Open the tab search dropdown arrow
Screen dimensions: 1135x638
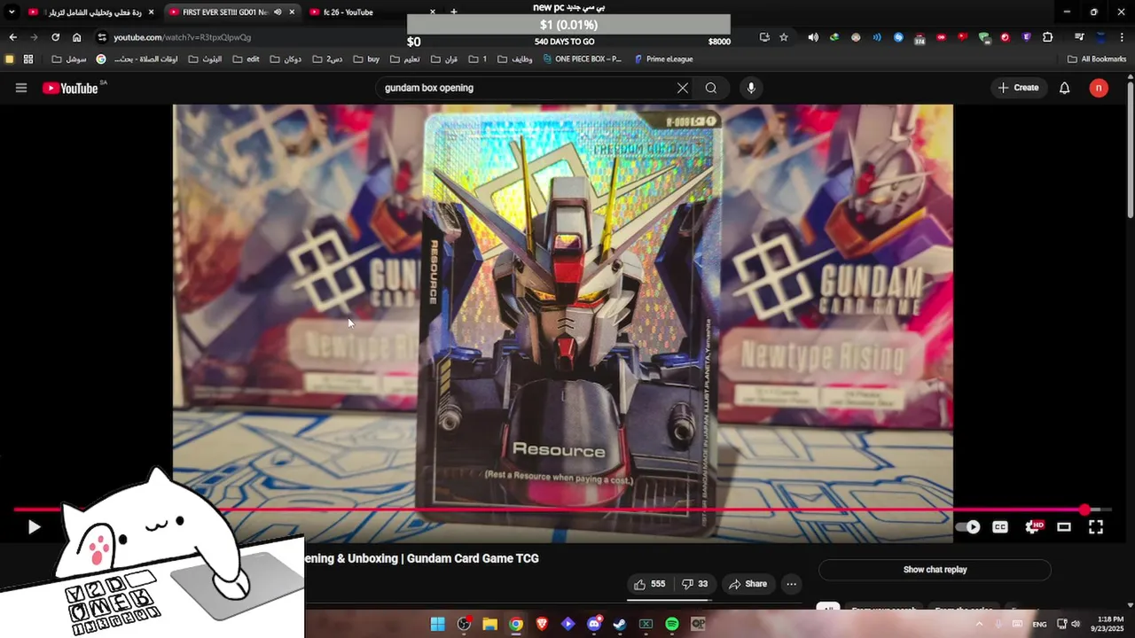coord(12,12)
